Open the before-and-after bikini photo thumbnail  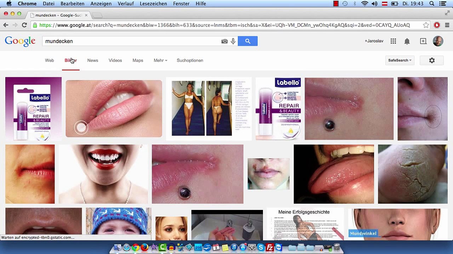pyautogui.click(x=209, y=109)
